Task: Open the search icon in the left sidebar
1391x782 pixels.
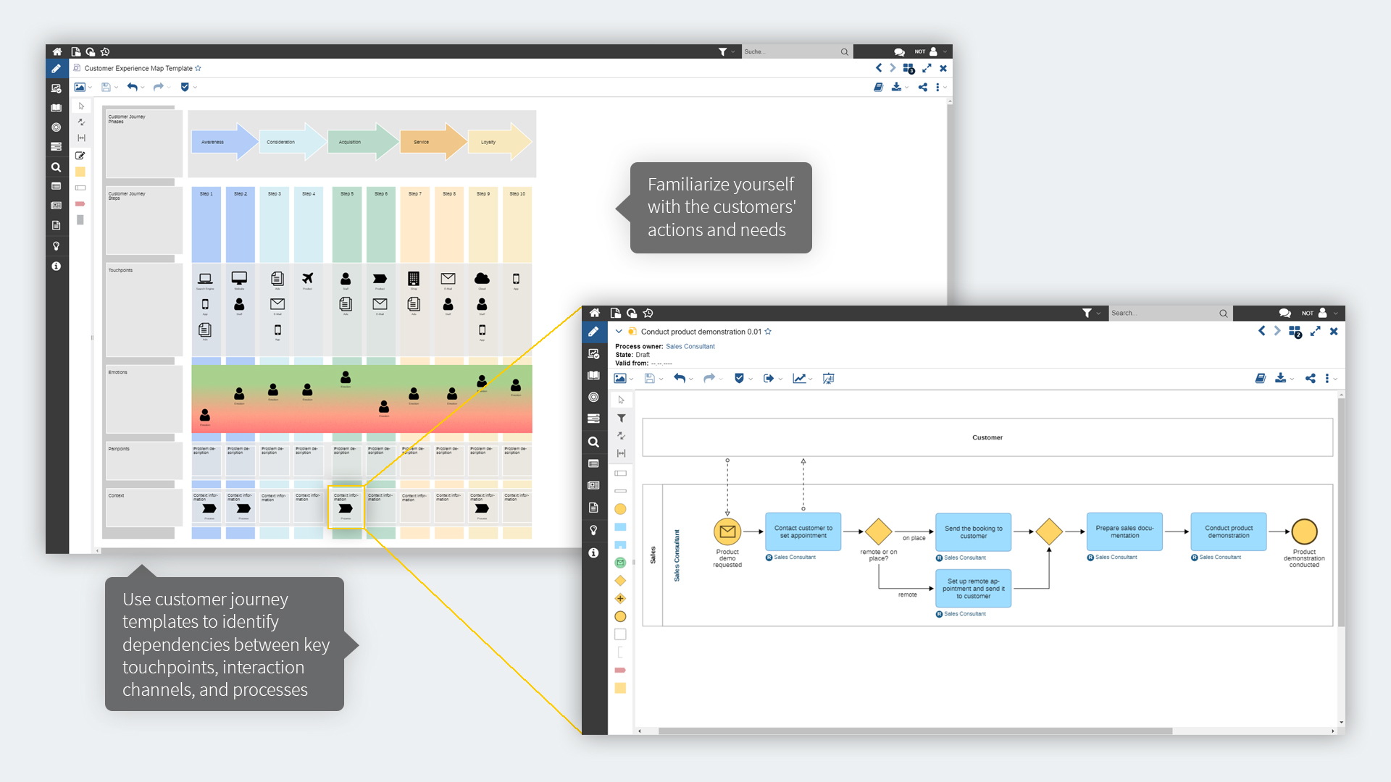Action: pyautogui.click(x=594, y=442)
